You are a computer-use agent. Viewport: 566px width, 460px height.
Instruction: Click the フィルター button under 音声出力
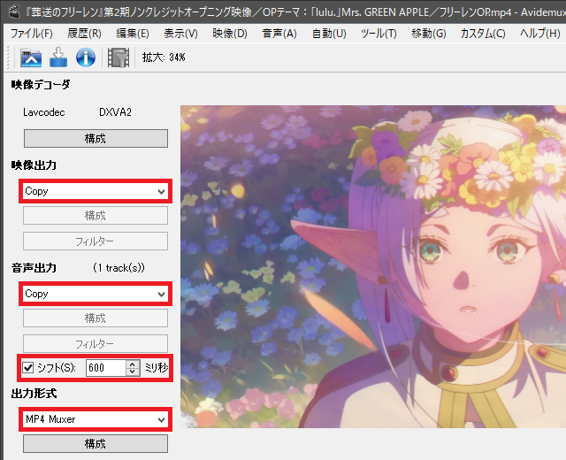pos(96,343)
